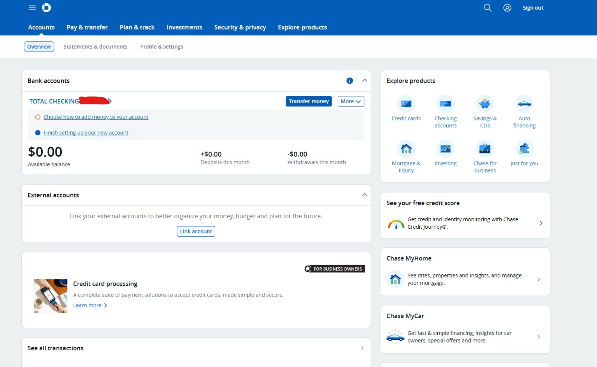Switch to Profile & settings tab
The width and height of the screenshot is (597, 367).
click(162, 47)
